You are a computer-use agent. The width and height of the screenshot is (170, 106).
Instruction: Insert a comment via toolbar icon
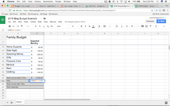pos(142,26)
